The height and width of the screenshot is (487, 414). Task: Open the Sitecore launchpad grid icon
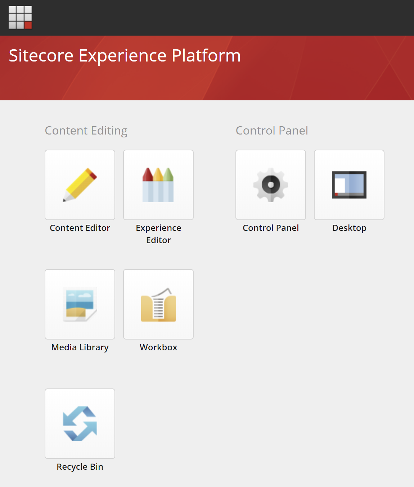(20, 17)
